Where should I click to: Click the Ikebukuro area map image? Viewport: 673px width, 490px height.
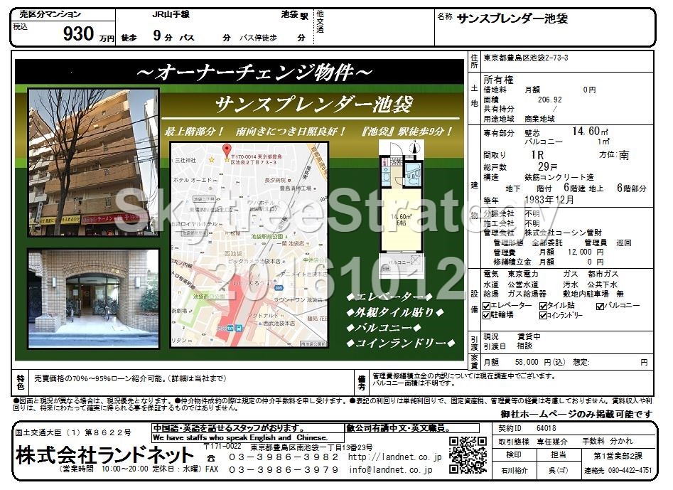[x=250, y=245]
